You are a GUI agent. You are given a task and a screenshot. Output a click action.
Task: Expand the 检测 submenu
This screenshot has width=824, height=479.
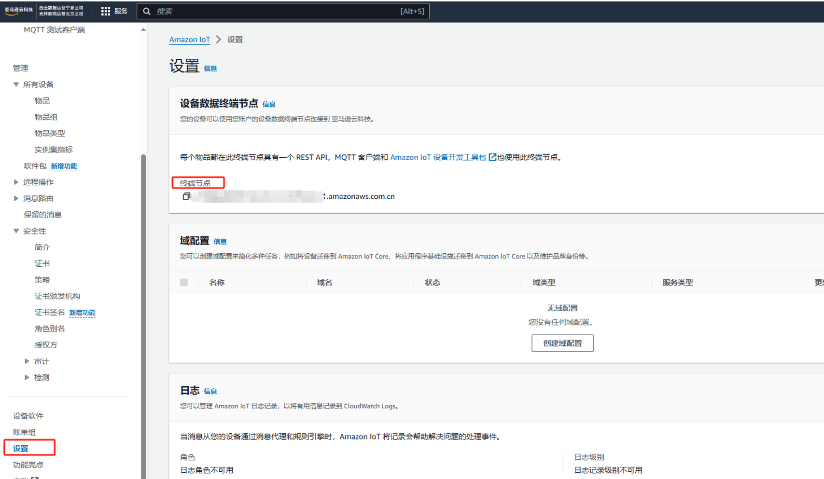[x=27, y=377]
